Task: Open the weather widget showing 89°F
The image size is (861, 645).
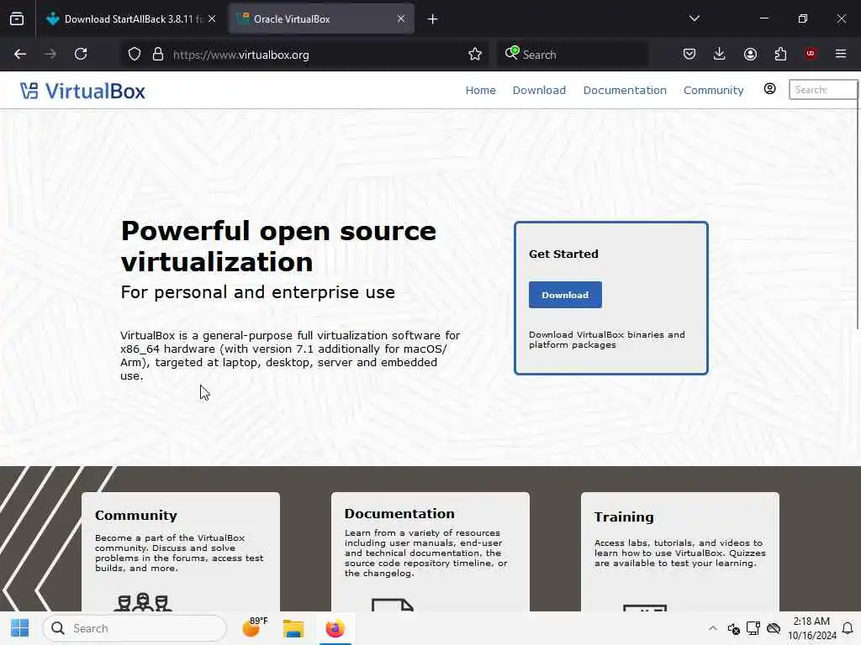Action: point(255,628)
